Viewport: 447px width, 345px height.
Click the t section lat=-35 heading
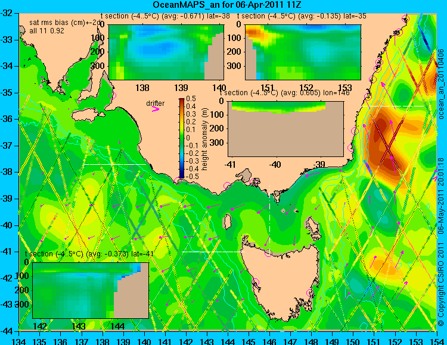pyautogui.click(x=302, y=16)
